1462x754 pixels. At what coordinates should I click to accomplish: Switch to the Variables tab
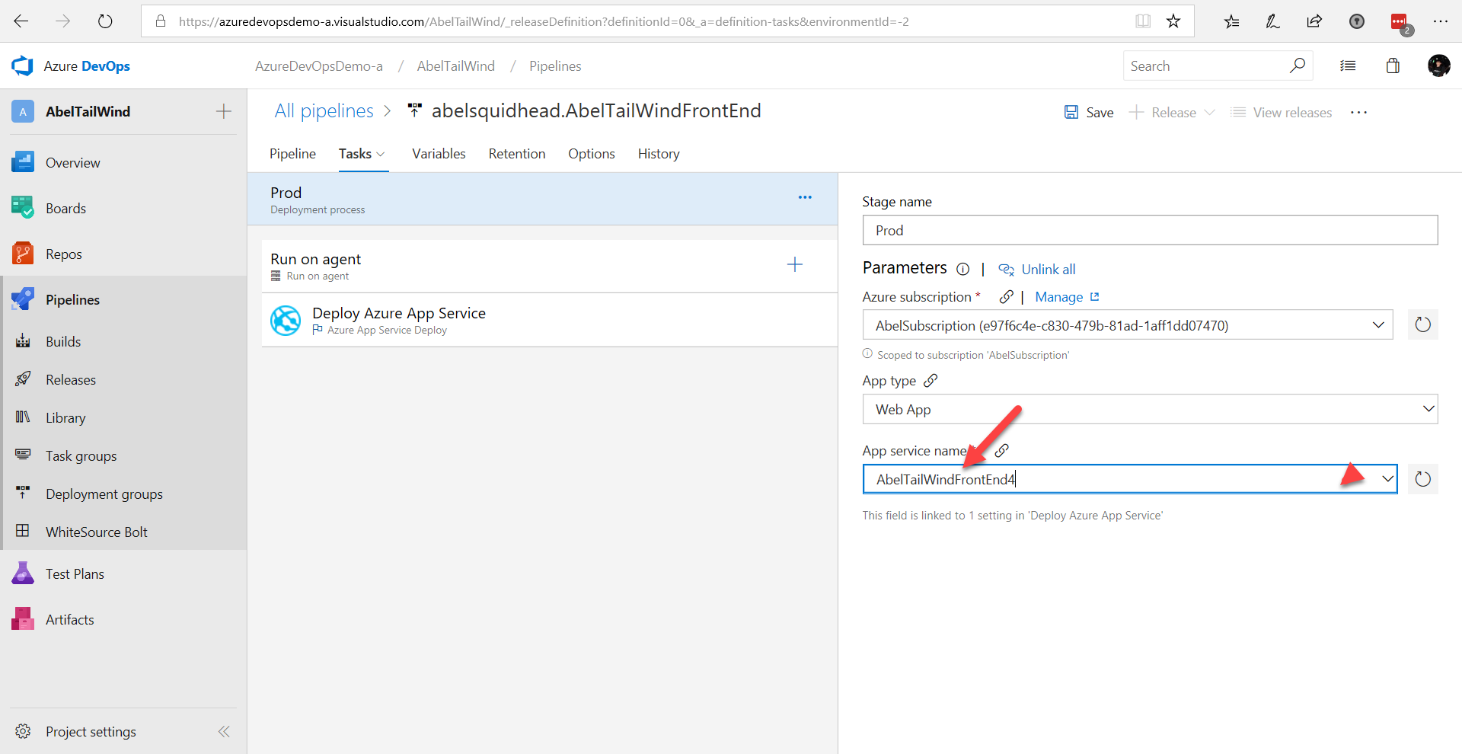click(439, 154)
